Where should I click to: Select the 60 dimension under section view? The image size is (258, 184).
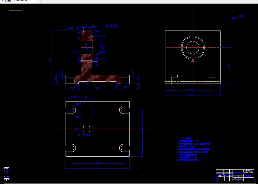point(72,88)
